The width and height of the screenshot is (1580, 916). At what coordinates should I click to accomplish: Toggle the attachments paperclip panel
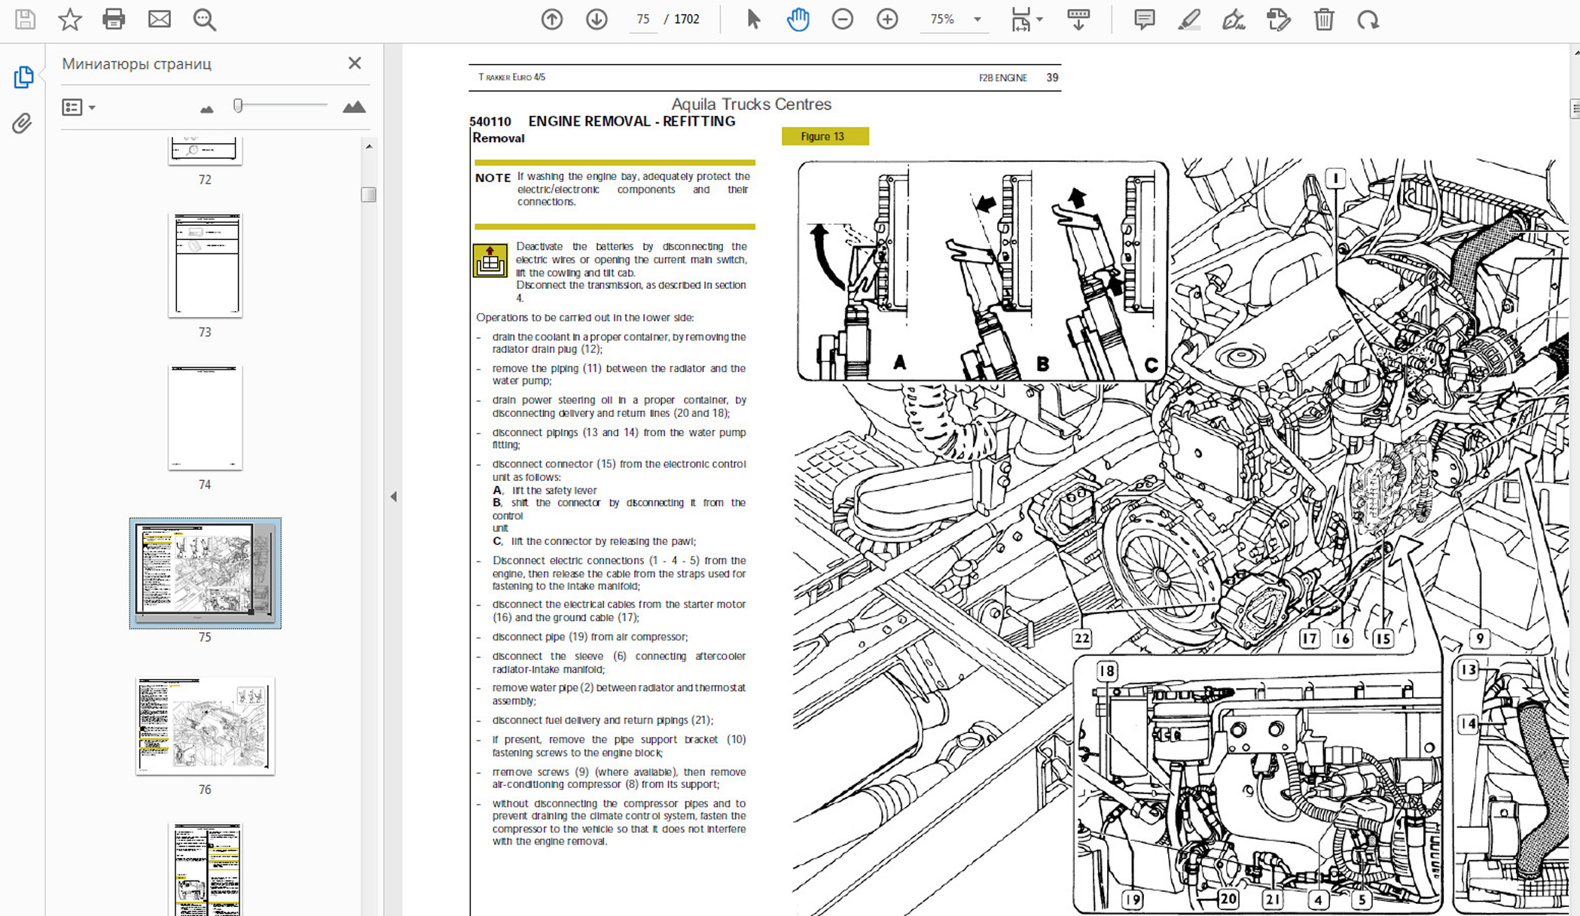22,123
